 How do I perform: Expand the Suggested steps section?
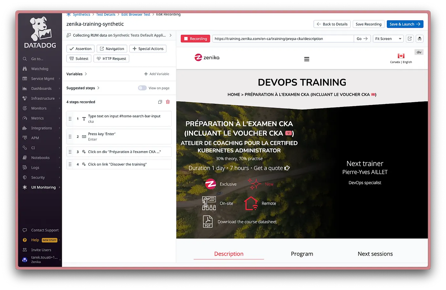click(83, 88)
